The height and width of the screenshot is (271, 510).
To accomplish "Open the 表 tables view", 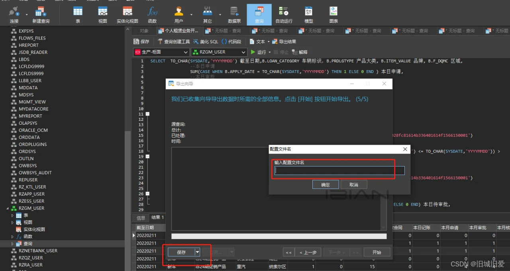I will 78,15.
